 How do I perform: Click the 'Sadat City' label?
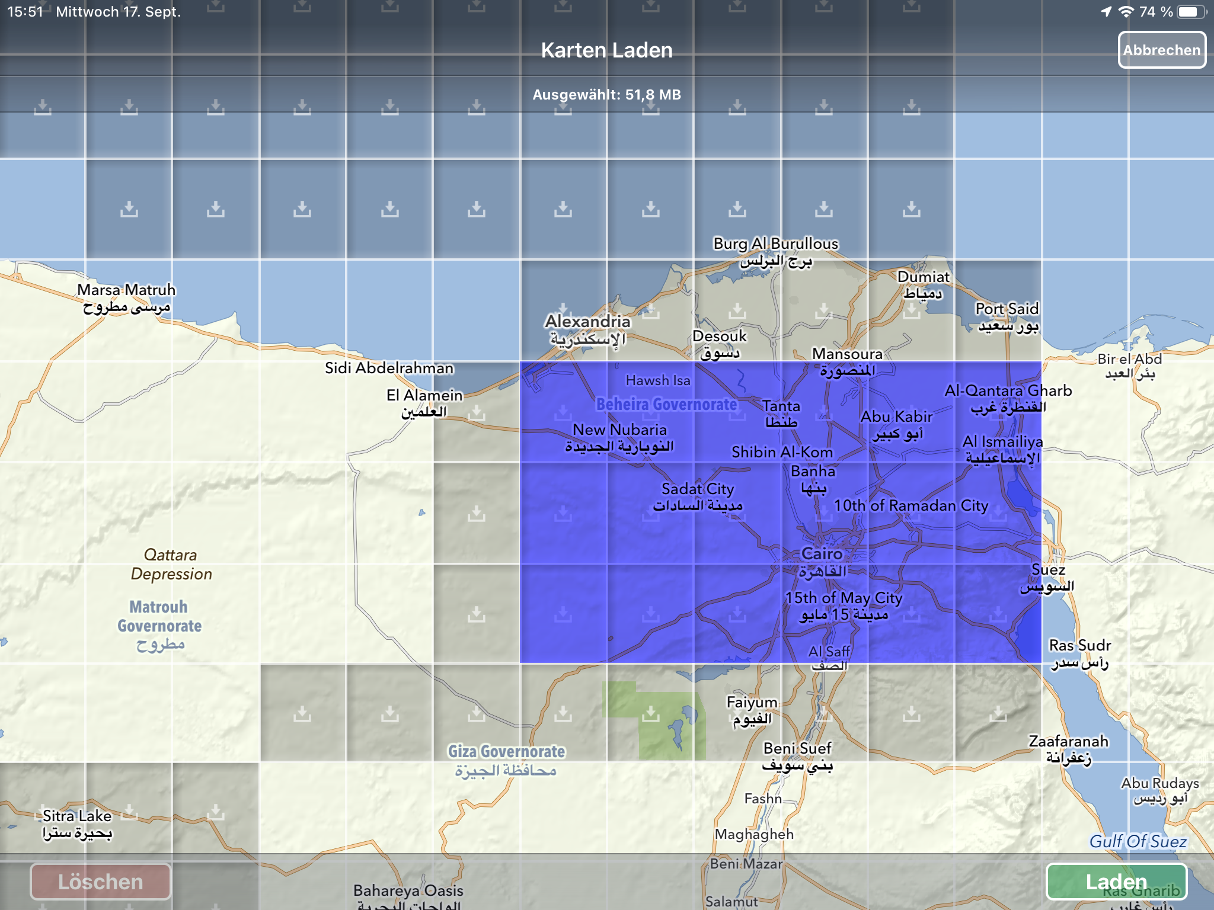[698, 489]
